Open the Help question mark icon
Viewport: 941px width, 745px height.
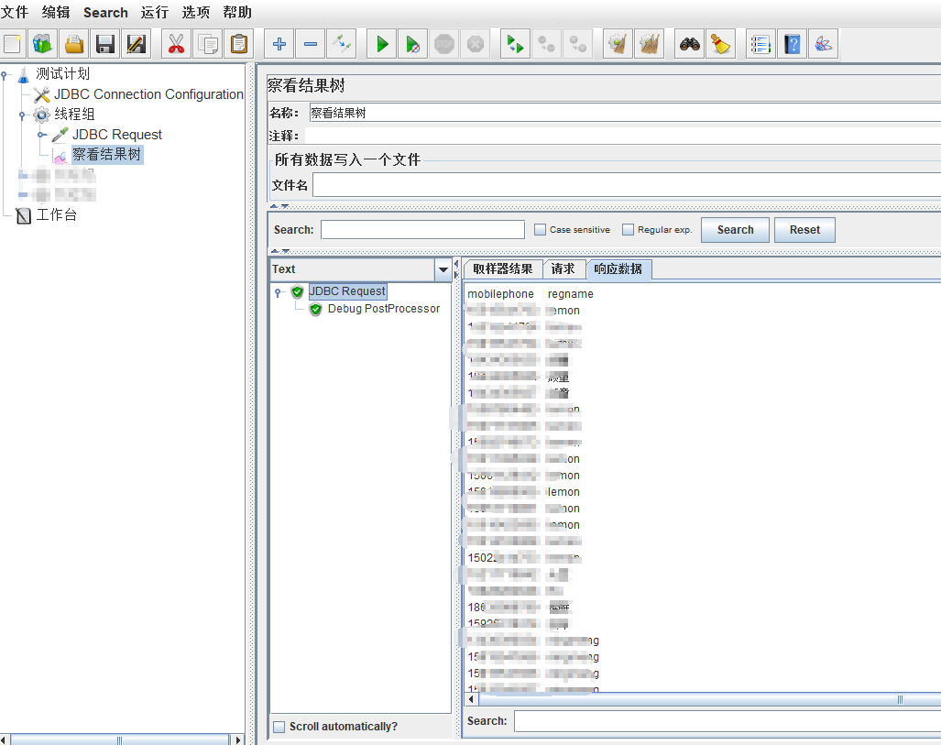(x=793, y=44)
